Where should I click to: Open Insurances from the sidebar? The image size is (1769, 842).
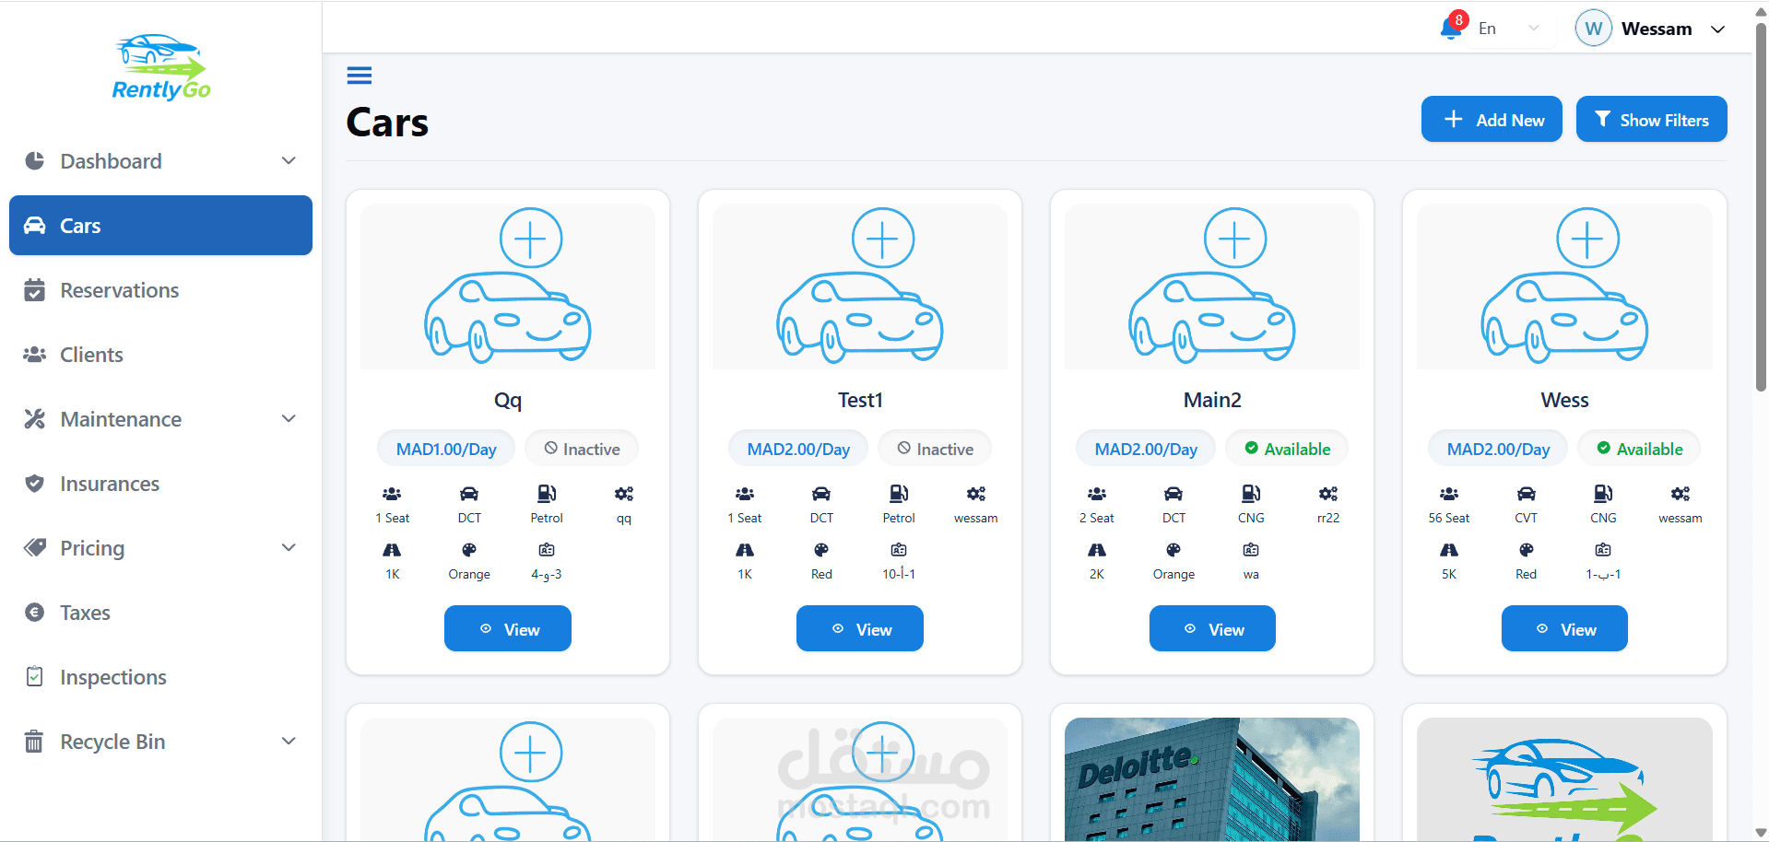(x=160, y=484)
